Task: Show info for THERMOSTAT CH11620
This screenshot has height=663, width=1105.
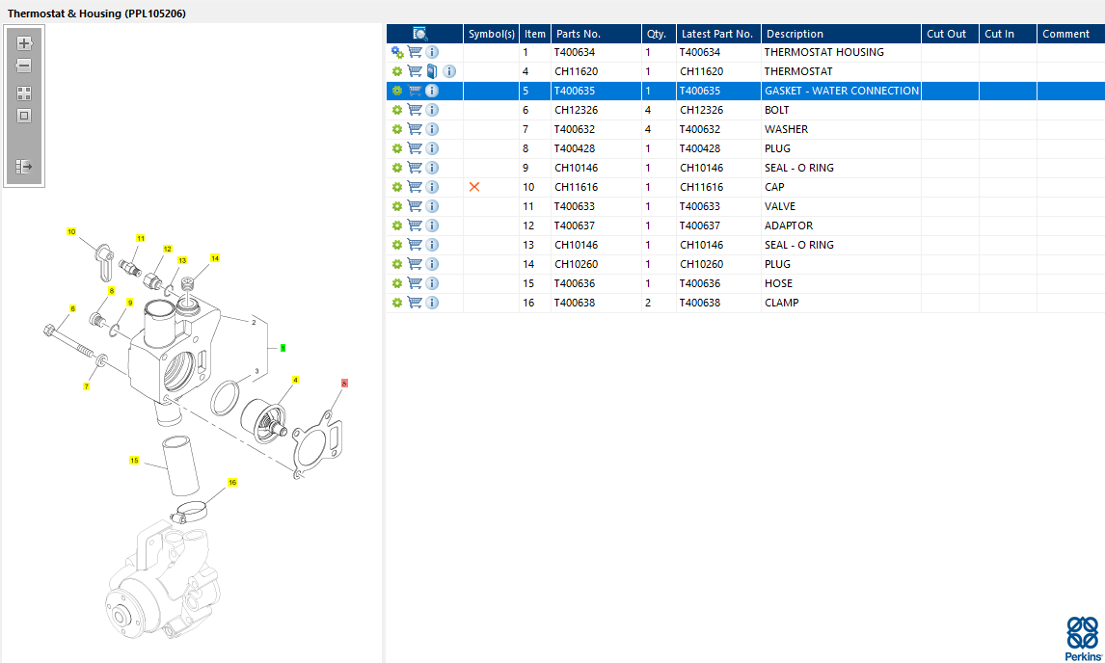Action: point(449,71)
